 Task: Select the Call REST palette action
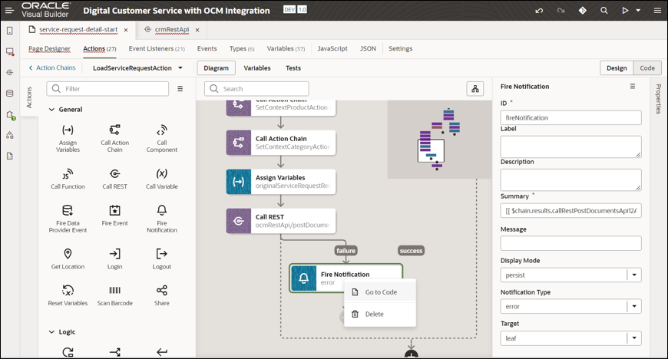tap(114, 179)
